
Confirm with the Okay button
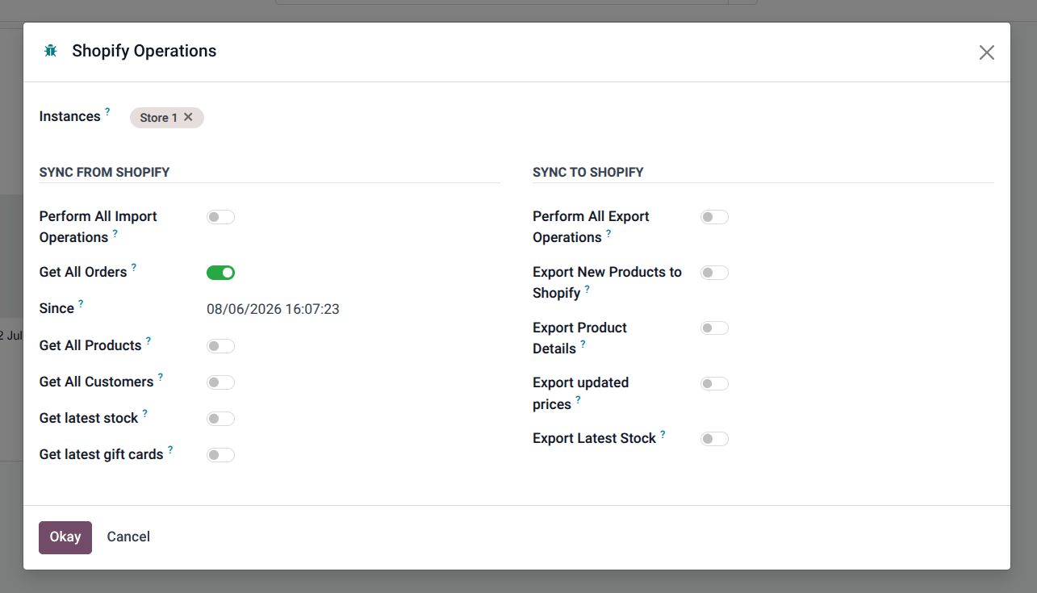tap(65, 537)
